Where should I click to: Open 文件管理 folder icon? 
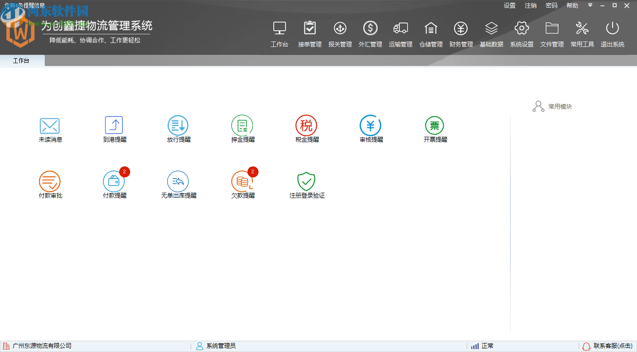[552, 28]
